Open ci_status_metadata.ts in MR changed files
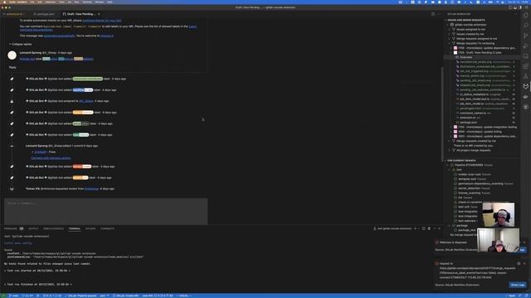This screenshot has width=531, height=298. [x=474, y=94]
